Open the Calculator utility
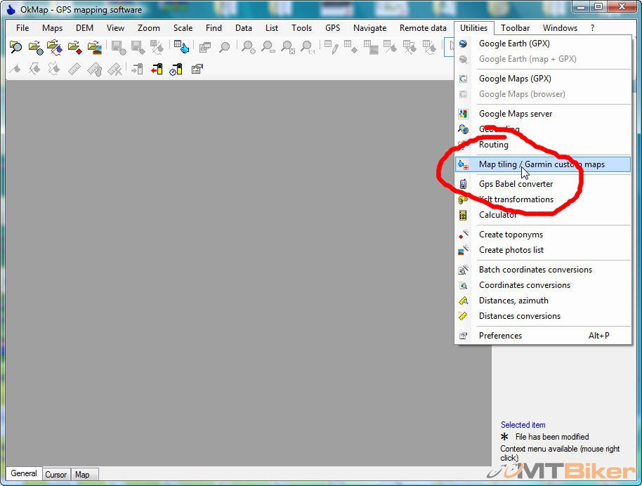 click(497, 215)
